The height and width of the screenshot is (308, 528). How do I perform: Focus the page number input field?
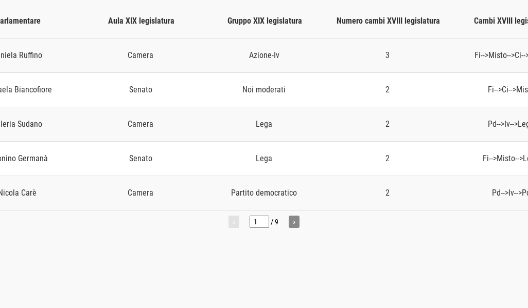[x=259, y=222]
